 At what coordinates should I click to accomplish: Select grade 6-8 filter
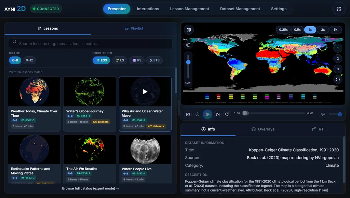point(15,60)
